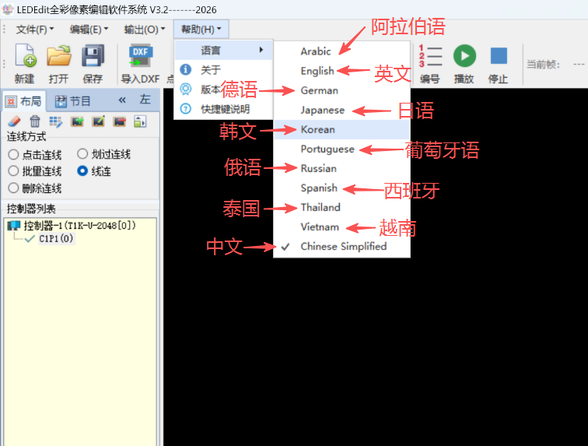Select the 删除连线 radio button

pos(13,188)
